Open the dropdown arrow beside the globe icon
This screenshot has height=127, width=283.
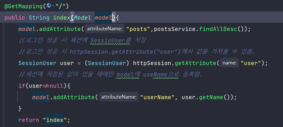pos(53,6)
